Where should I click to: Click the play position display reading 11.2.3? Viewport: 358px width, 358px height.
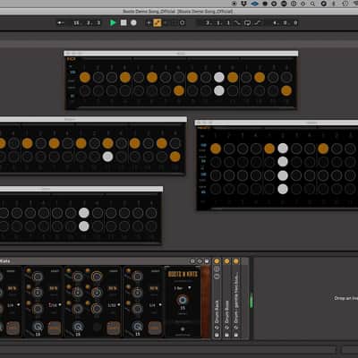[x=87, y=23]
